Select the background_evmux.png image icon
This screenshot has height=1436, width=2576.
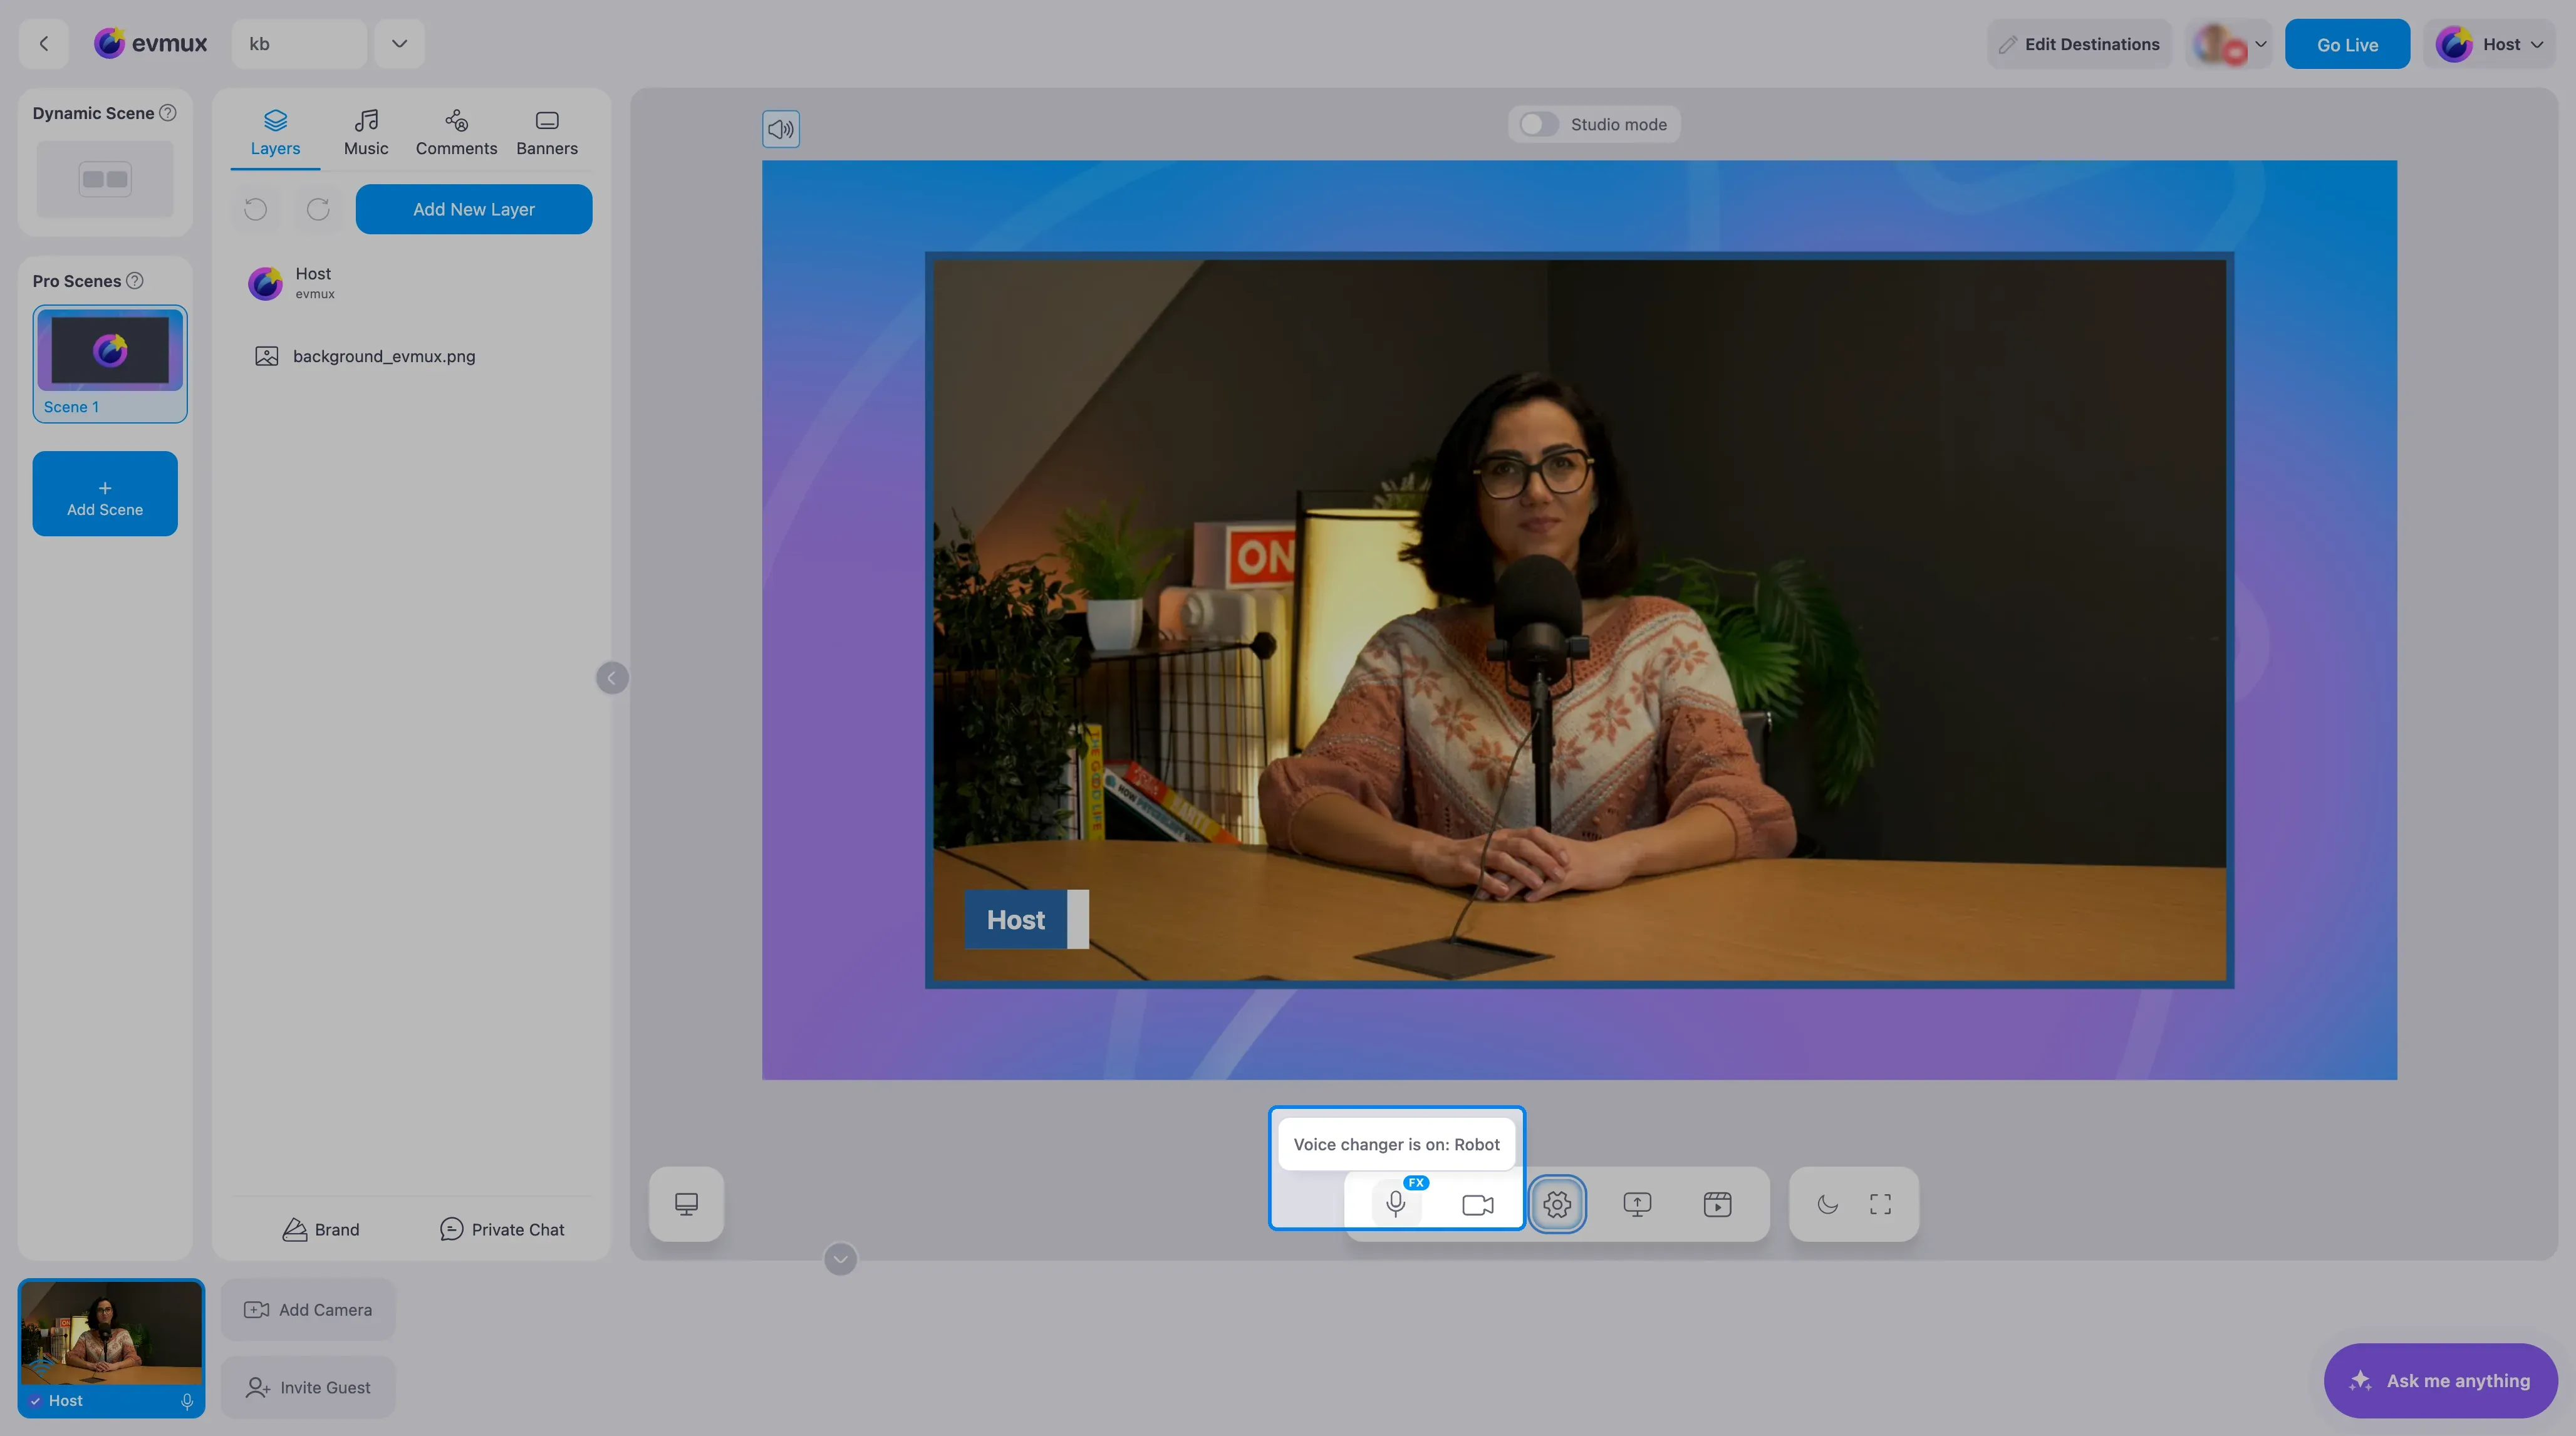click(x=266, y=356)
